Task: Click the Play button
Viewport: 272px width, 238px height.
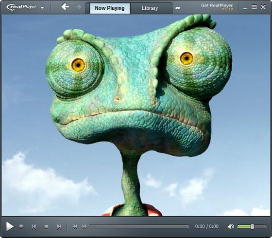Action: 10,226
